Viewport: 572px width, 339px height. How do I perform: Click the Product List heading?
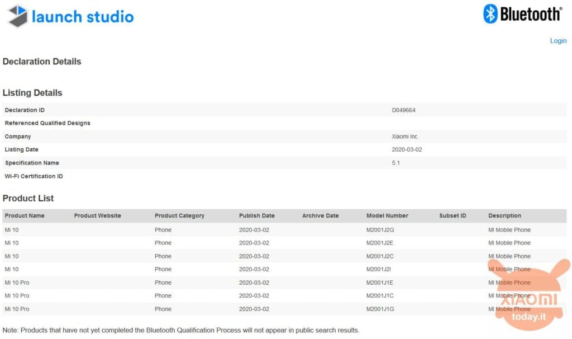tap(28, 198)
